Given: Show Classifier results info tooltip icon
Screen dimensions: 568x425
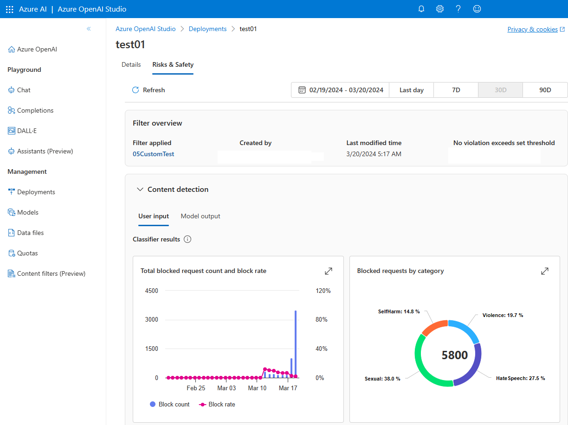Looking at the screenshot, I should (187, 239).
